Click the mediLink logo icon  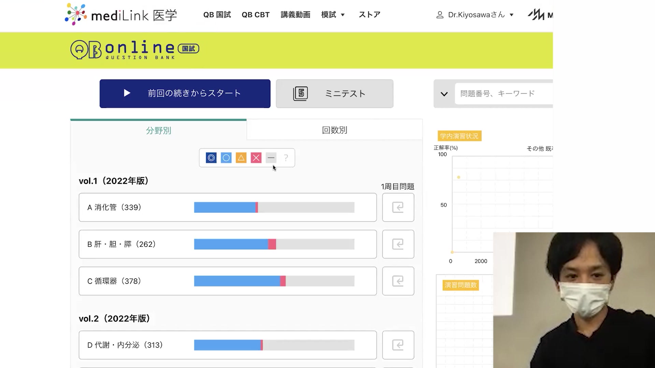tap(76, 14)
